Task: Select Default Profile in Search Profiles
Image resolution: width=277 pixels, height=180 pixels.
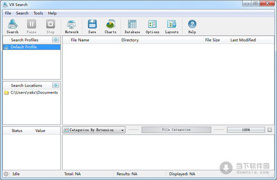Action: point(31,47)
